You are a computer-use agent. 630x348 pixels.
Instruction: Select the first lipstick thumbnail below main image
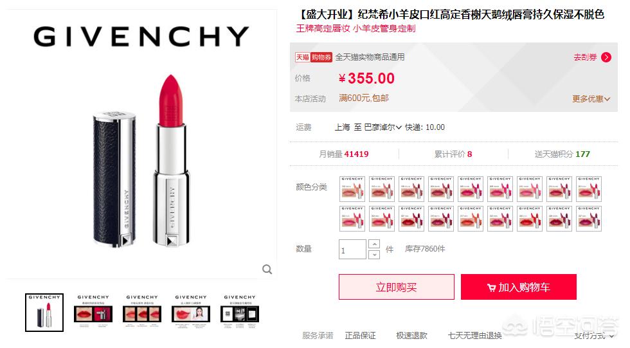point(44,312)
